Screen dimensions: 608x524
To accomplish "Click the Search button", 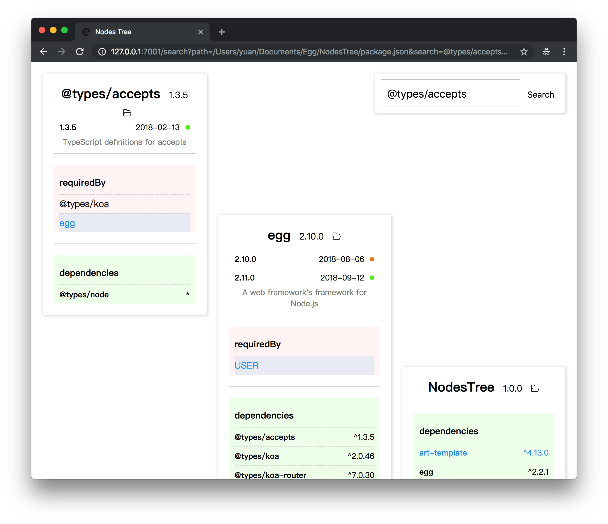I will (x=540, y=95).
